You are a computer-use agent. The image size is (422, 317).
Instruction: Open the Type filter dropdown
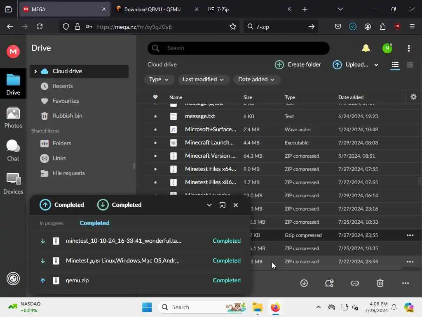(159, 80)
